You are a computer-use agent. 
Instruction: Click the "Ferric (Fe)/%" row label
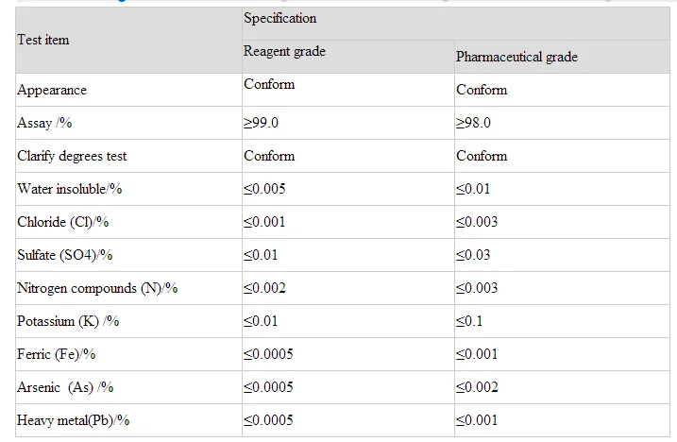pyautogui.click(x=57, y=354)
